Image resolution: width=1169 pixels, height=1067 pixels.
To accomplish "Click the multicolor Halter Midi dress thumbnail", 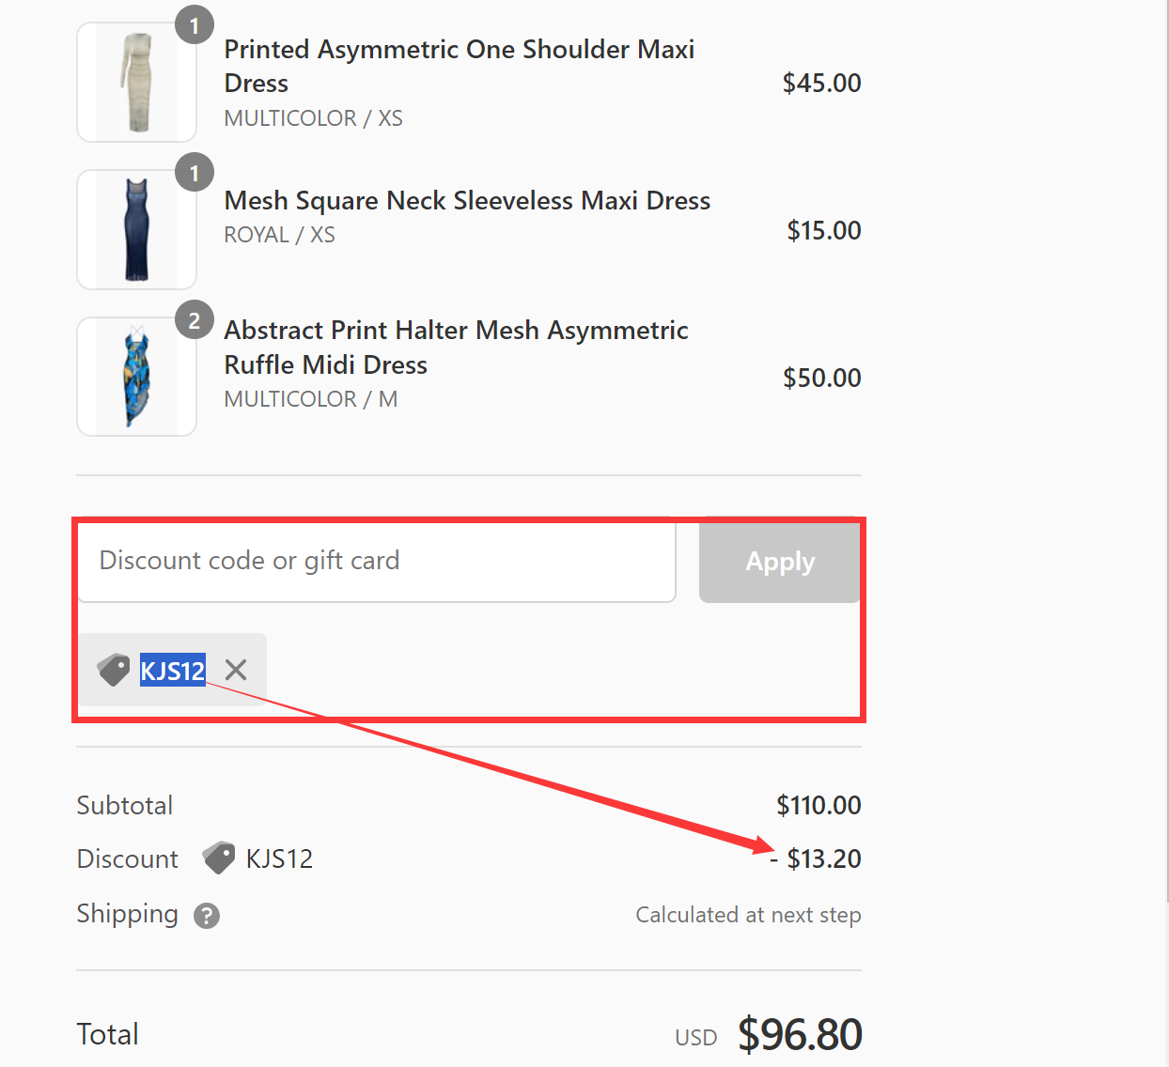I will pos(136,376).
